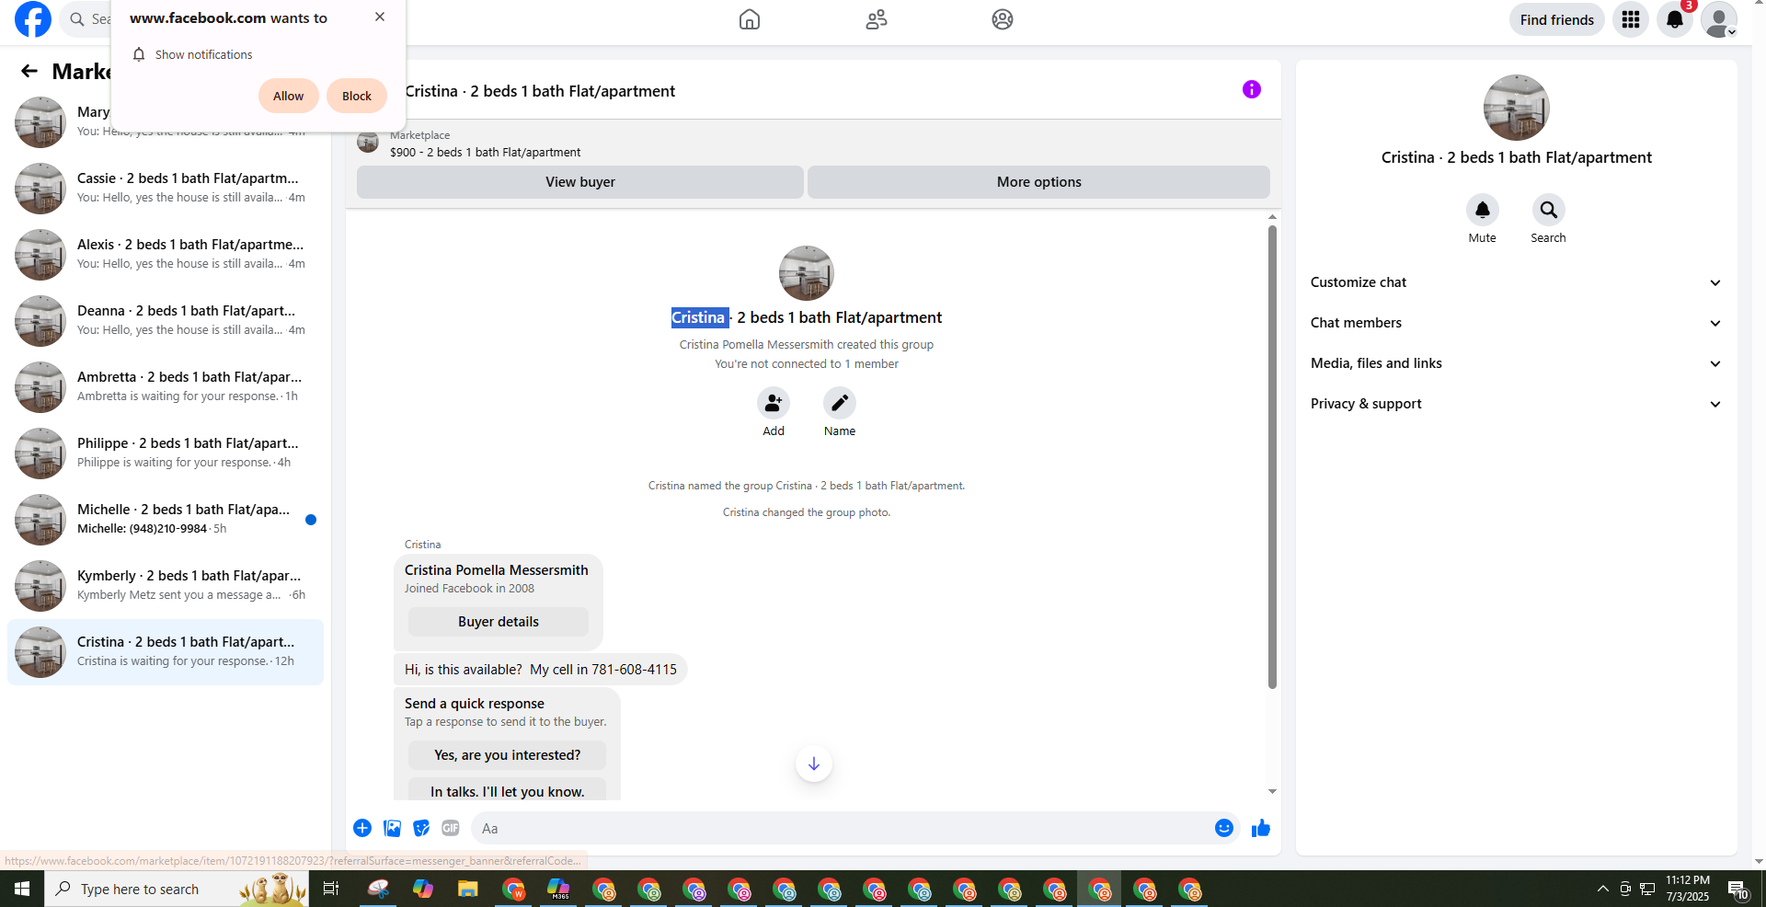Click the Facebook search box

(x=87, y=19)
